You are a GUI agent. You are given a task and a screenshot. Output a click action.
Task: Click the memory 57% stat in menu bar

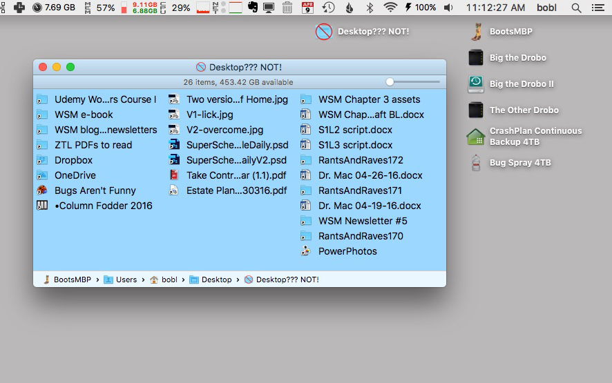tap(106, 8)
